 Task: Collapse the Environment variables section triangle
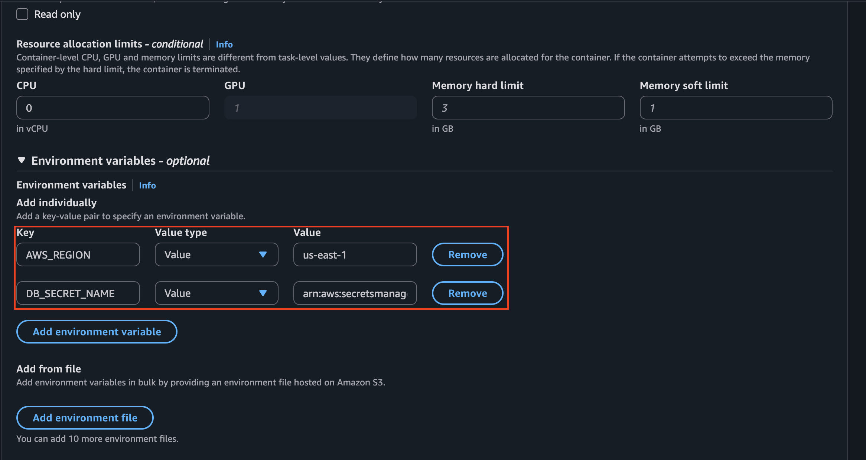(22, 160)
